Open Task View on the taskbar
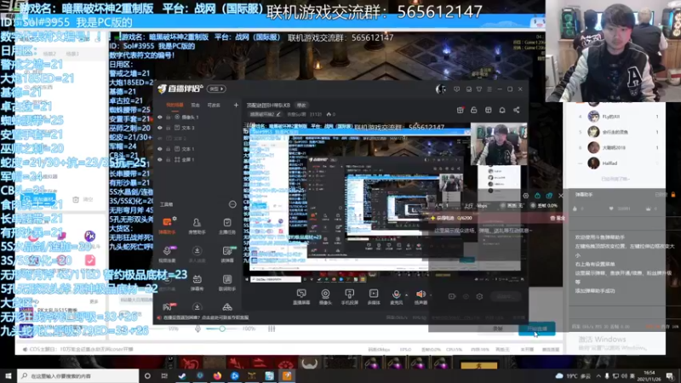Image resolution: width=681 pixels, height=383 pixels. 164,376
